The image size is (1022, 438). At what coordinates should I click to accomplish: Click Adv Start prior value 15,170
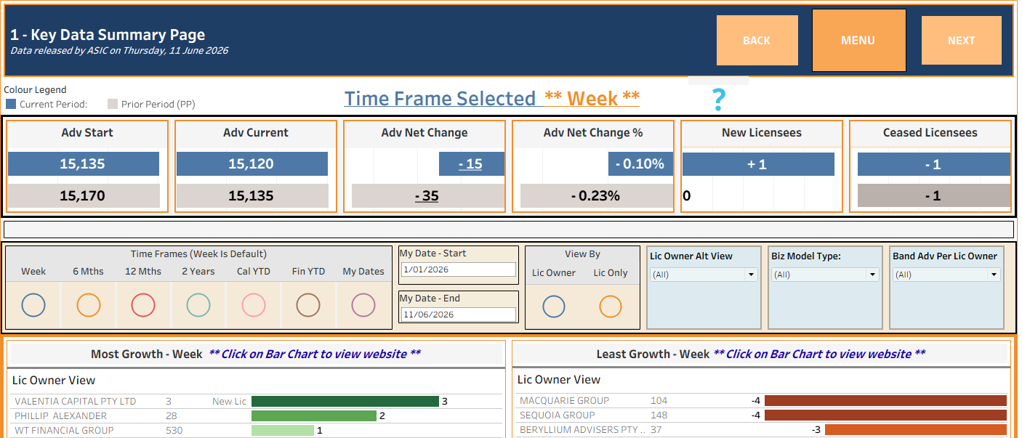(x=83, y=196)
